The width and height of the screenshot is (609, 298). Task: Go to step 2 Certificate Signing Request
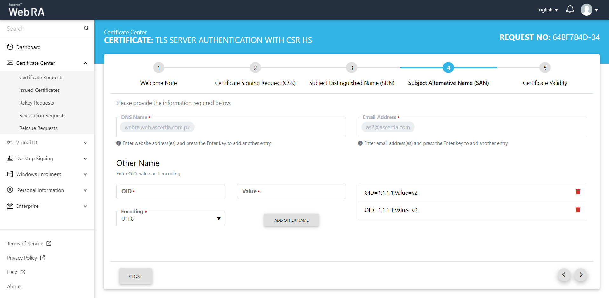[255, 68]
